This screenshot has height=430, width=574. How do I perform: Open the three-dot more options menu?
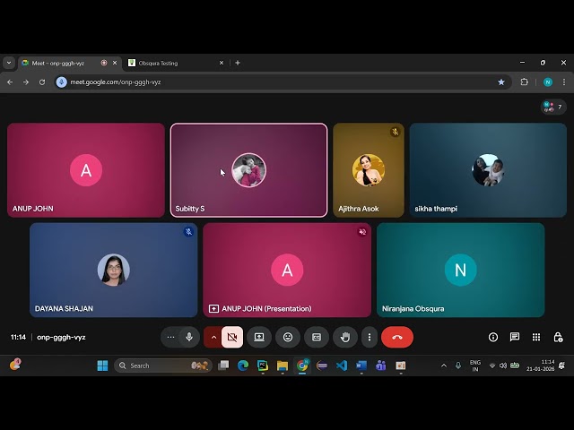(369, 337)
